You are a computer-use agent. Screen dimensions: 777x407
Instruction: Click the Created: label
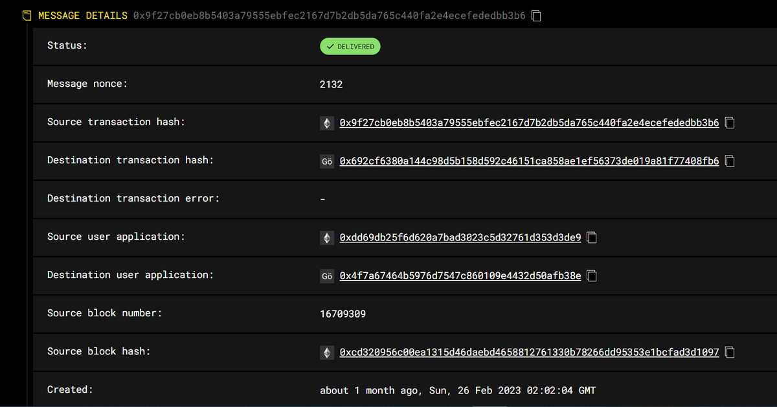pos(70,390)
